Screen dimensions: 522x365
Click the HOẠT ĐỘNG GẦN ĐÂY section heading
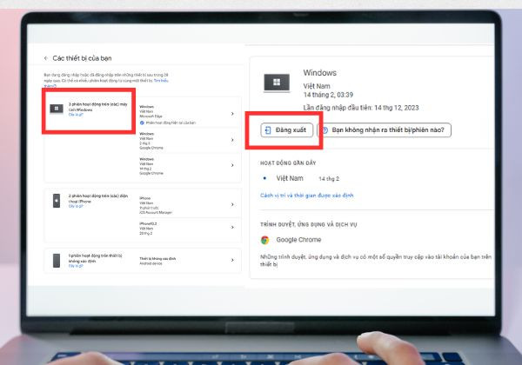tap(288, 163)
